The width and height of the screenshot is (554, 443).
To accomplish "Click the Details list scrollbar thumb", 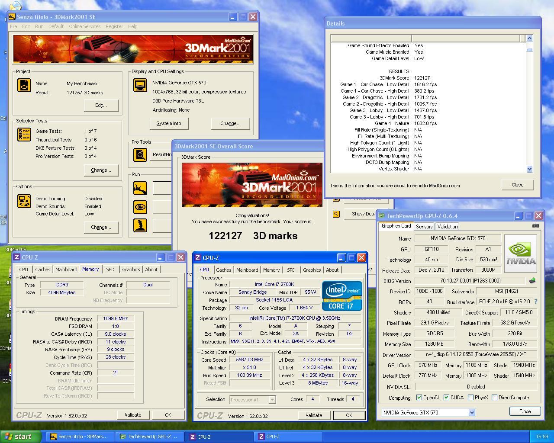I will coord(529,50).
